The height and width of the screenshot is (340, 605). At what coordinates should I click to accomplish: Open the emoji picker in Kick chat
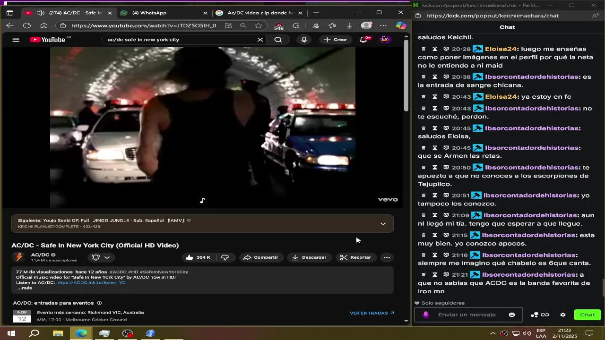point(512,315)
